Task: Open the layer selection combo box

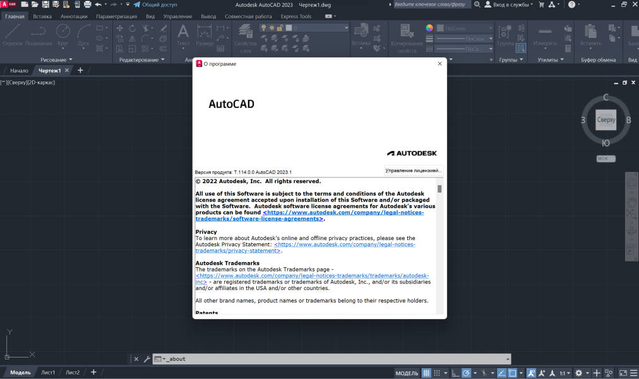Action: pyautogui.click(x=304, y=28)
